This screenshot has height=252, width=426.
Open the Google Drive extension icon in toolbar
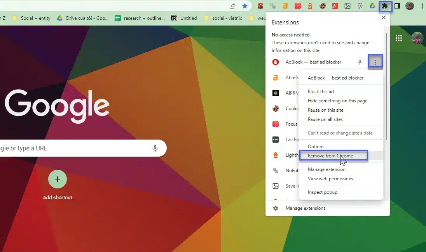[x=372, y=6]
